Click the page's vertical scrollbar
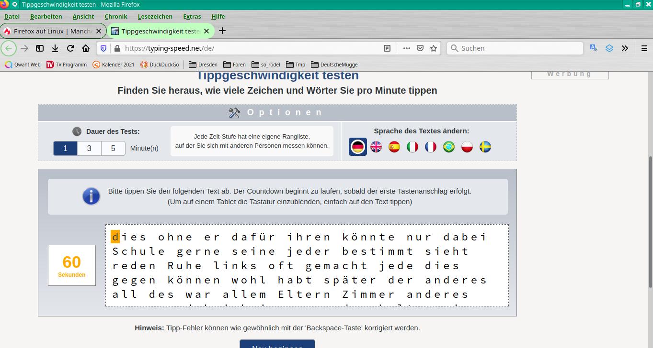Image resolution: width=653 pixels, height=348 pixels. [650, 221]
